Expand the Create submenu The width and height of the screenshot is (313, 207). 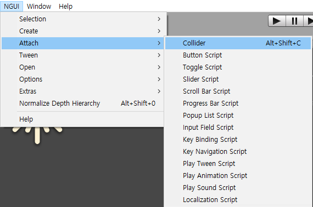click(83, 31)
